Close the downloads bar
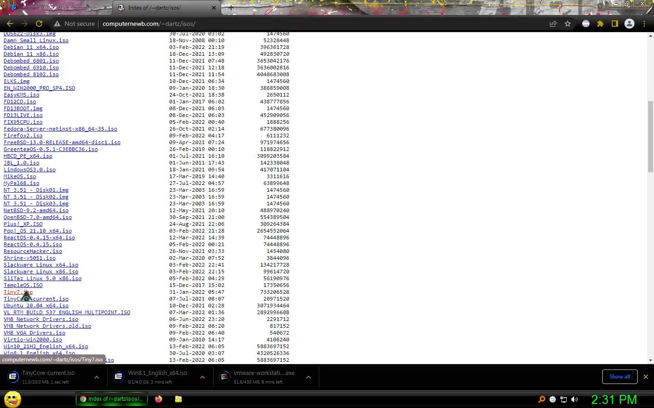654x408 pixels. click(645, 377)
